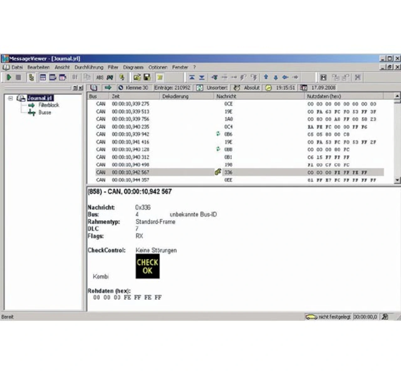Jump to first entry with top arrow icon
The image size is (401, 373).
192,77
